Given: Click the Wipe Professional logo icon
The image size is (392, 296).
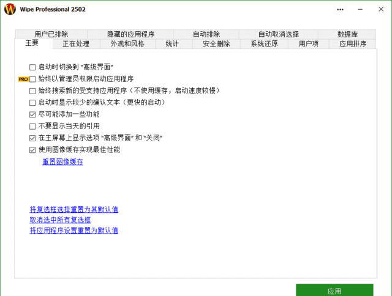Looking at the screenshot, I should tap(10, 9).
